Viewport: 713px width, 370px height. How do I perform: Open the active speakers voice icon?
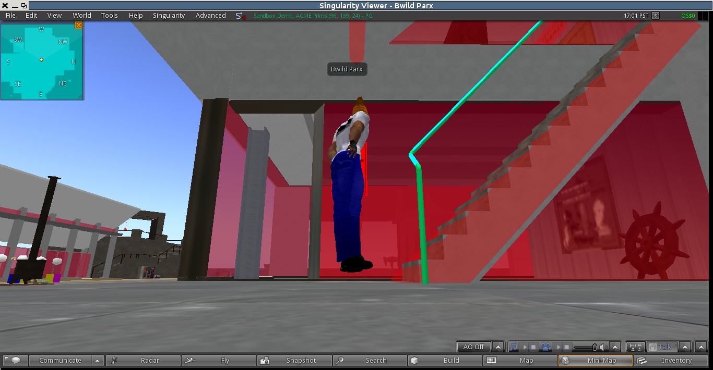point(635,347)
